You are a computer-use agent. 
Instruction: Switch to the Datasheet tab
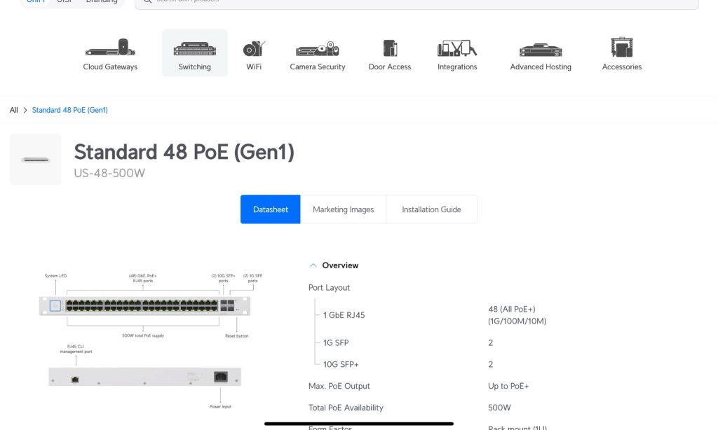(x=270, y=209)
